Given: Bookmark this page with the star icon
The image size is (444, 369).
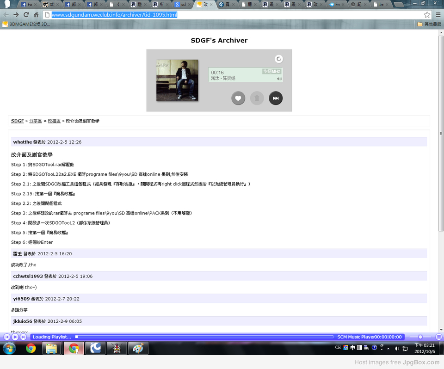Looking at the screenshot, I should pyautogui.click(x=427, y=15).
